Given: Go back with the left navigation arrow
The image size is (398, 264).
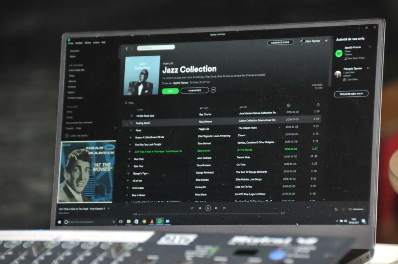Looking at the screenshot, I should (x=126, y=49).
